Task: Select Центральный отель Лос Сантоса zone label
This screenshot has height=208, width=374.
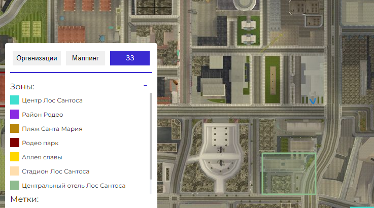Action: point(74,186)
